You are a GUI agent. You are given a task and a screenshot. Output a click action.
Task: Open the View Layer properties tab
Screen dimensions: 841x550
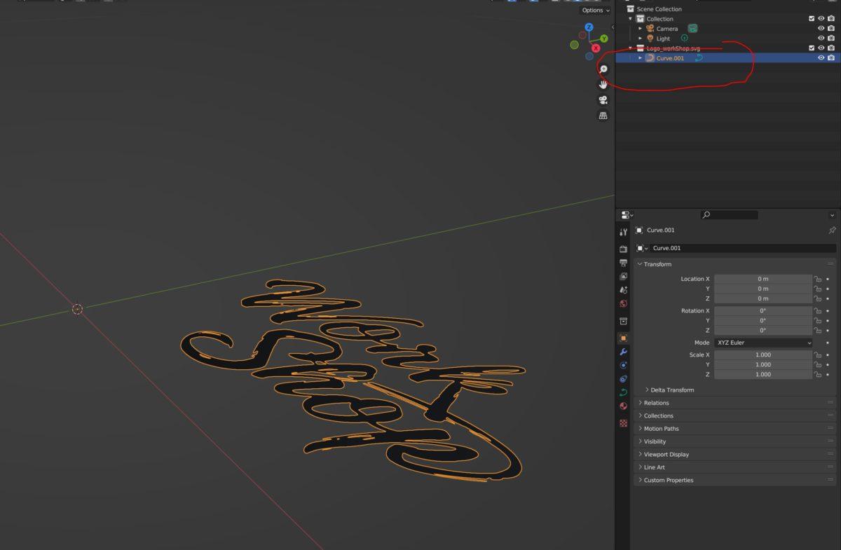[x=623, y=276]
